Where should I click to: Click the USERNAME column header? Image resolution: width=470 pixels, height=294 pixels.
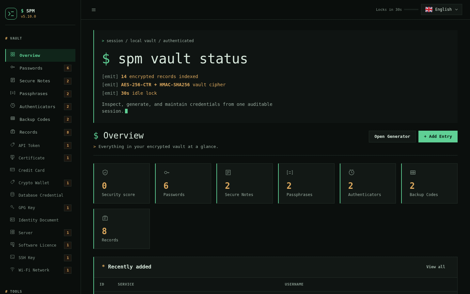tap(294, 284)
